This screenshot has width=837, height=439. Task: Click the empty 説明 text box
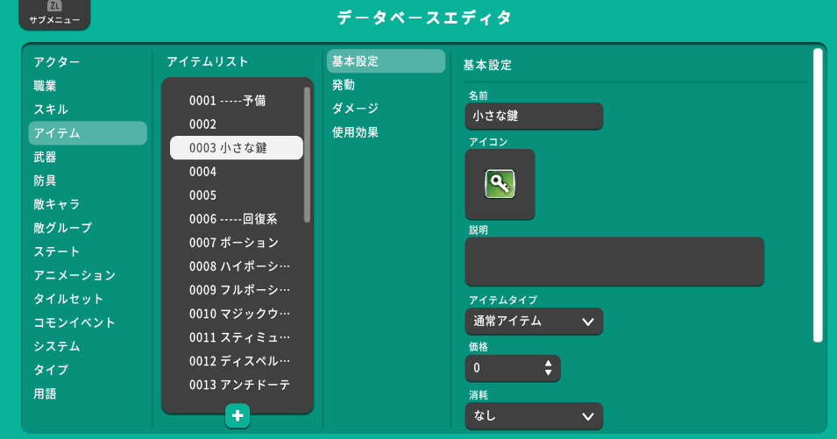[x=614, y=261]
